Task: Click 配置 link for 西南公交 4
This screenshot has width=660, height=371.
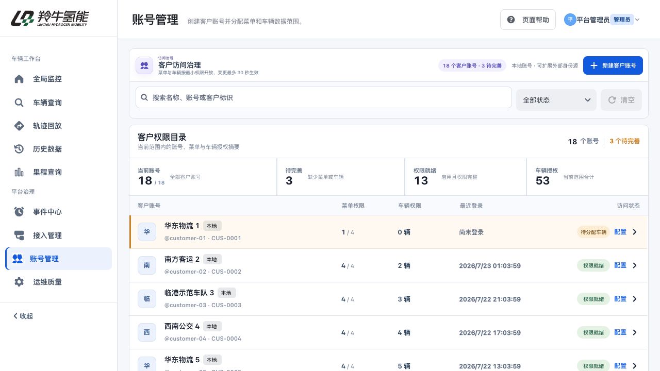Action: click(620, 332)
